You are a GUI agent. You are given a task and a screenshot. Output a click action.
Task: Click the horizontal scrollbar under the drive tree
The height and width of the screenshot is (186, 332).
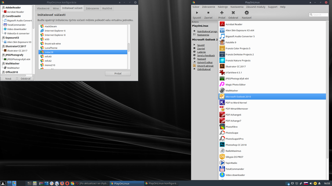click(x=13, y=75)
